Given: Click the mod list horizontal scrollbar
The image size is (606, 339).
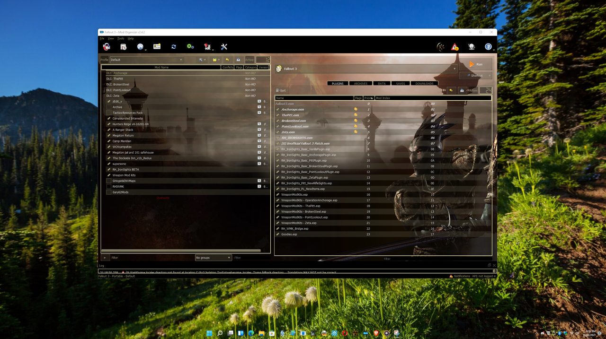Looking at the screenshot, I should (181, 251).
